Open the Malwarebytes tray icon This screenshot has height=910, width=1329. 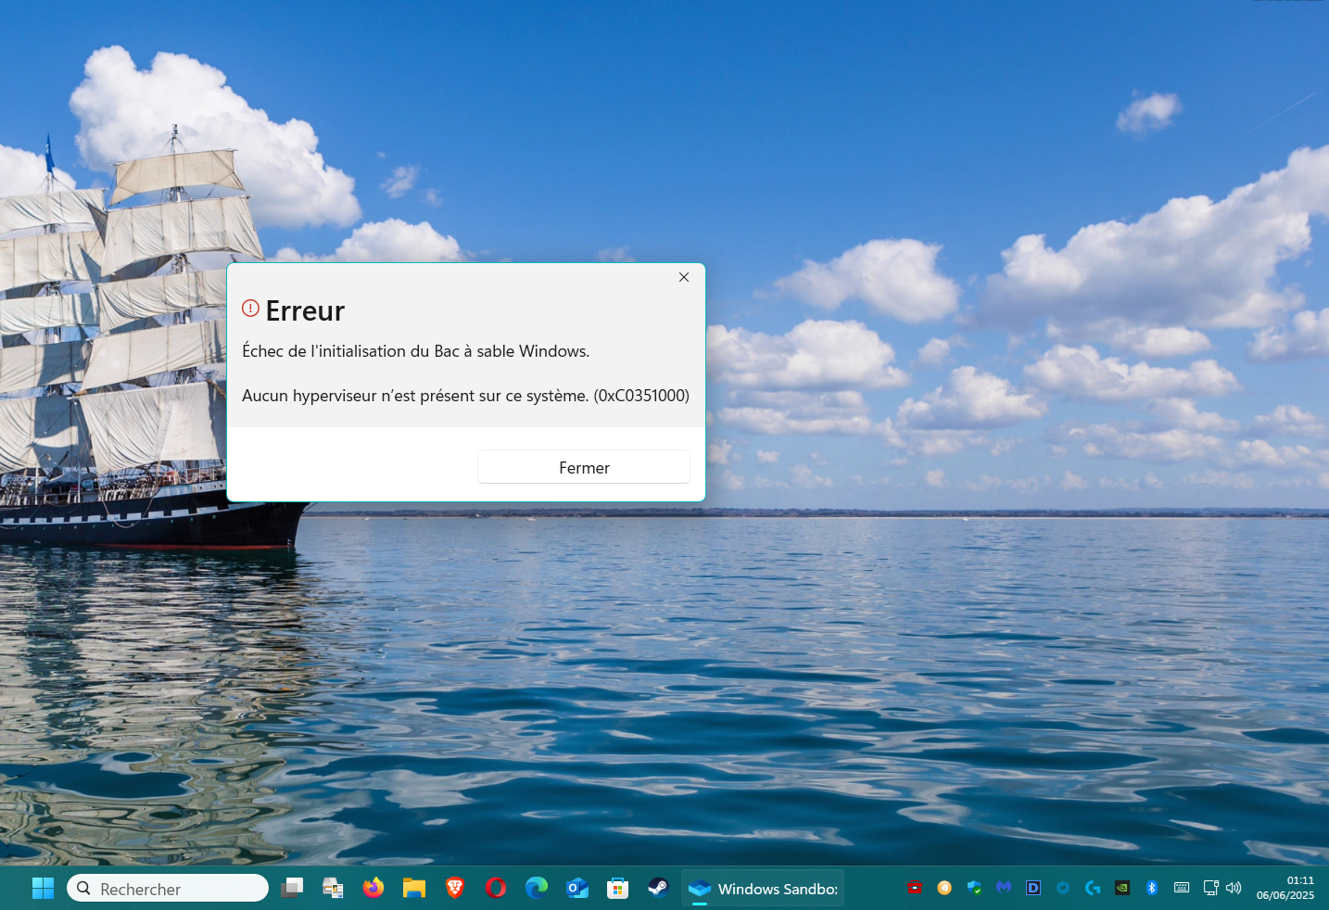pos(1004,887)
